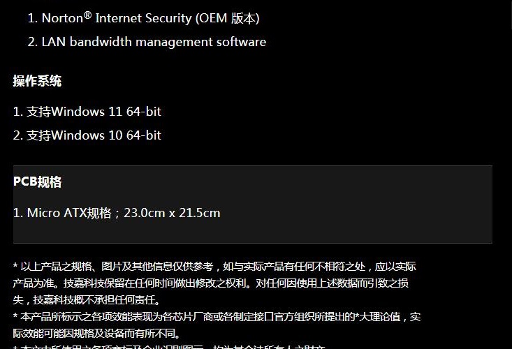Click the 操作系统 section heading
Viewport: 512px width, 349px height.
click(37, 81)
